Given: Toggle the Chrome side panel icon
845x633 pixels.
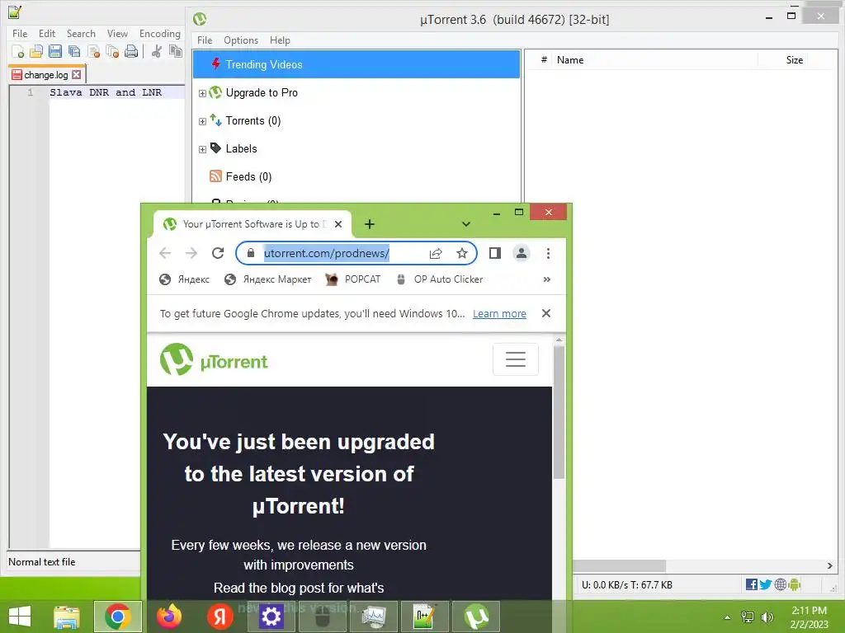Looking at the screenshot, I should [495, 253].
